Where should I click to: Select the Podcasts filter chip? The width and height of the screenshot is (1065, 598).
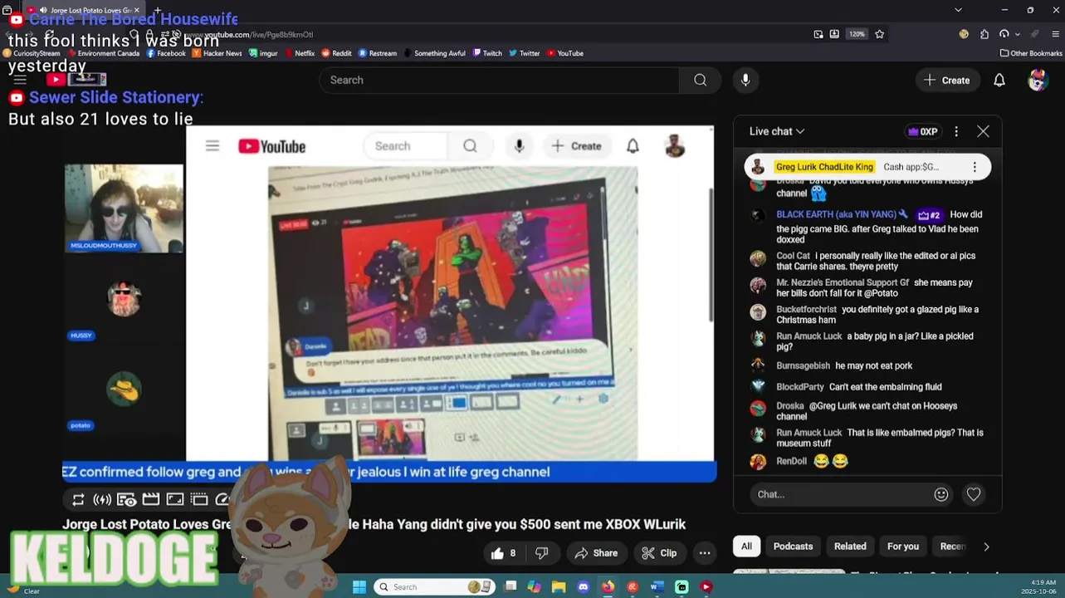(793, 546)
